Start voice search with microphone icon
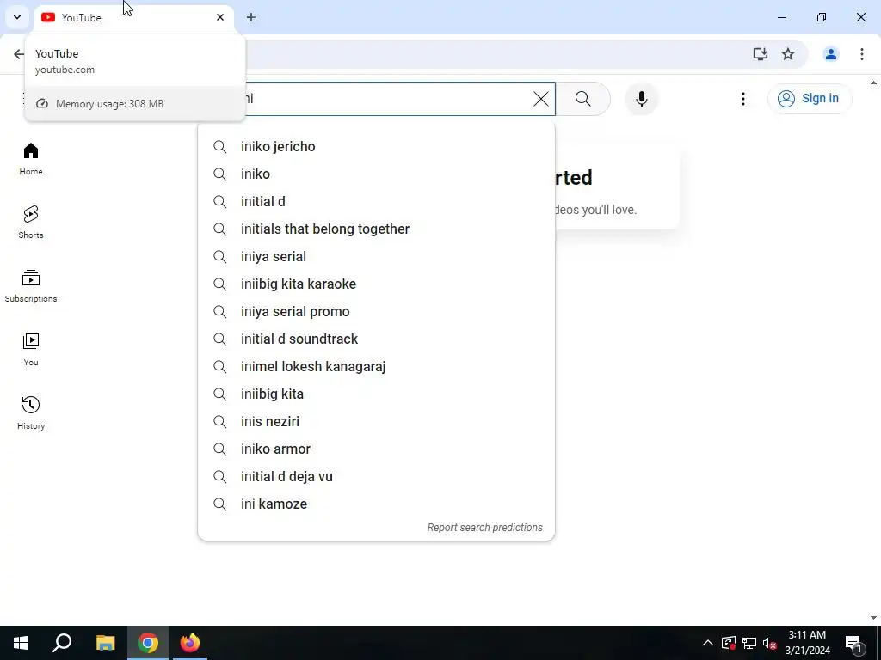881x660 pixels. tap(641, 99)
